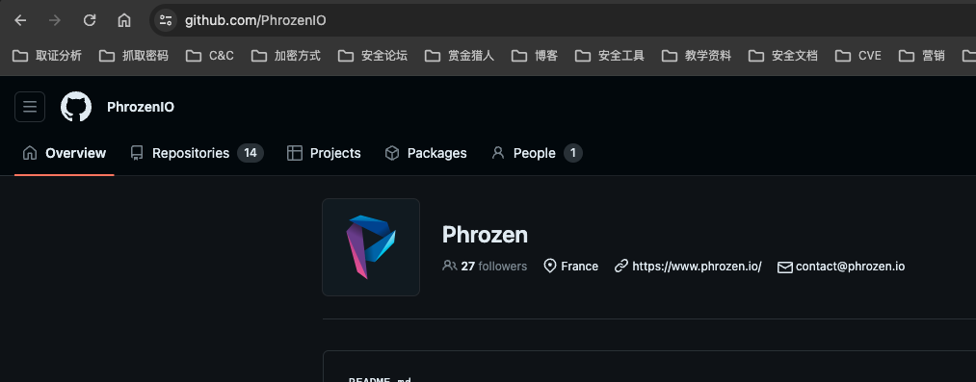Open the 安全文档 bookmark folder
The image size is (976, 382).
(x=783, y=56)
